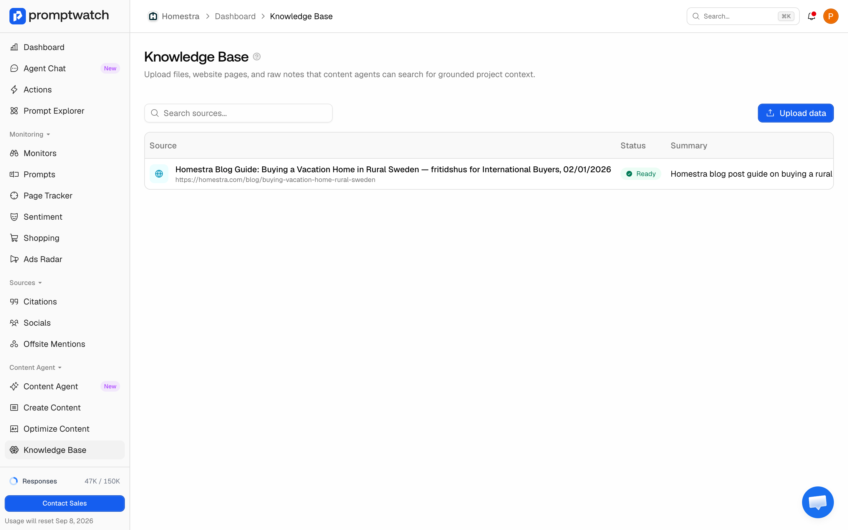Click the Summary column header

pyautogui.click(x=689, y=145)
